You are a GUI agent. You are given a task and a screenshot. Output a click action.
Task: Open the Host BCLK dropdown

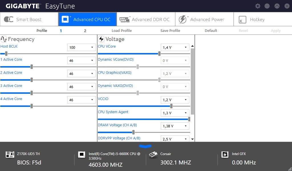click(81, 47)
